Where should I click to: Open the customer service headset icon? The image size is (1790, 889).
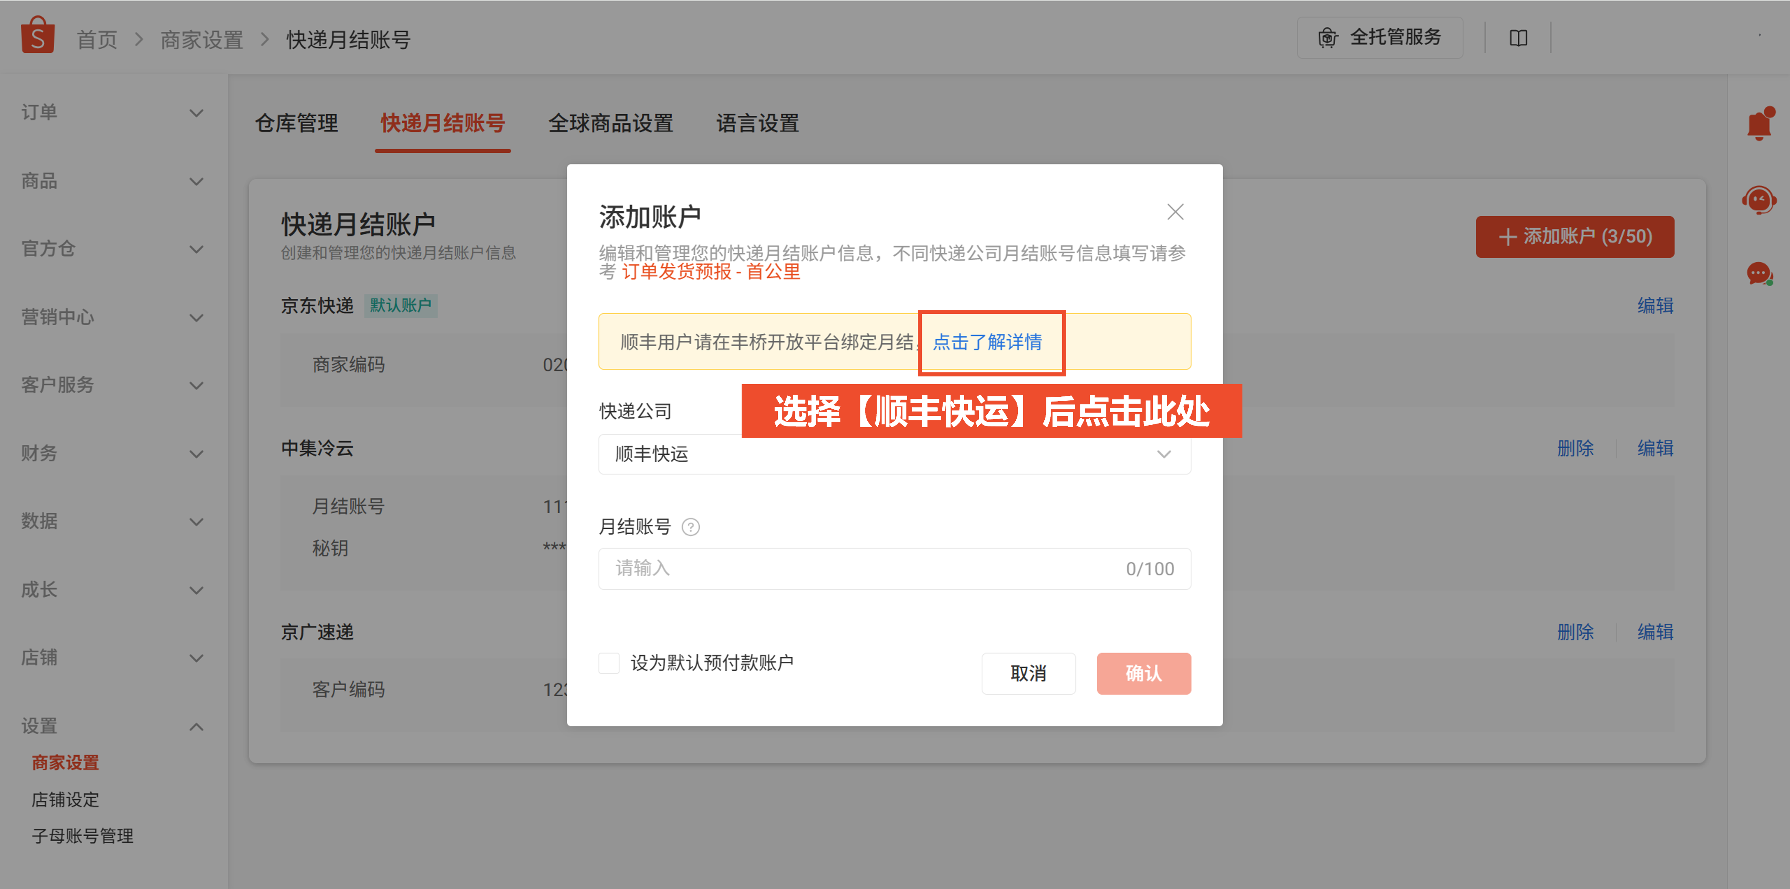(x=1759, y=201)
